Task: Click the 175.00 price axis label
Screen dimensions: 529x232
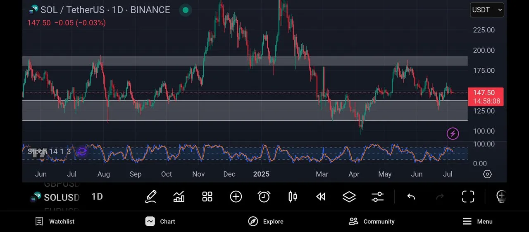Action: 484,71
